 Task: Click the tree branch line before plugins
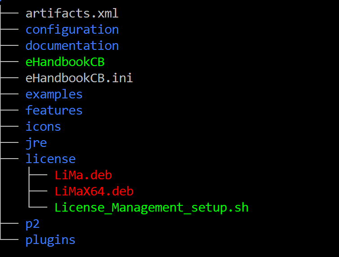[x=9, y=239]
